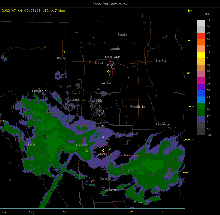
Task: Click the 0 tick label on the bottom axis
Action: coord(99,211)
